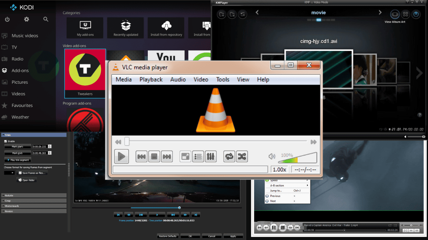Click the Kodi search magnifier icon
Screen dimensions: 428x240
click(46, 19)
